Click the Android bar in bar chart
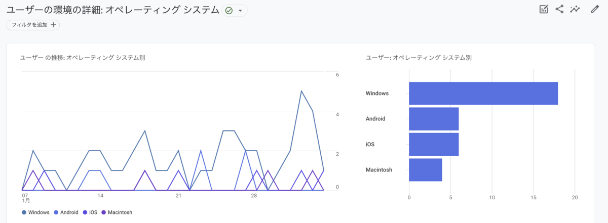The height and width of the screenshot is (223, 608). point(434,119)
